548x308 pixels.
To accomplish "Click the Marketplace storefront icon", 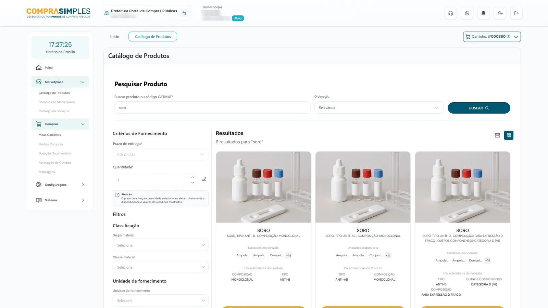I will point(39,82).
